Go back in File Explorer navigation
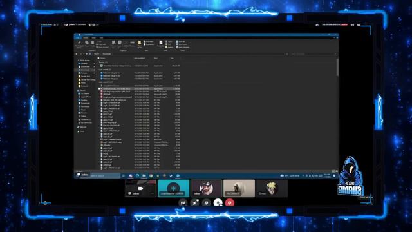This screenshot has width=412, height=232. [x=77, y=54]
